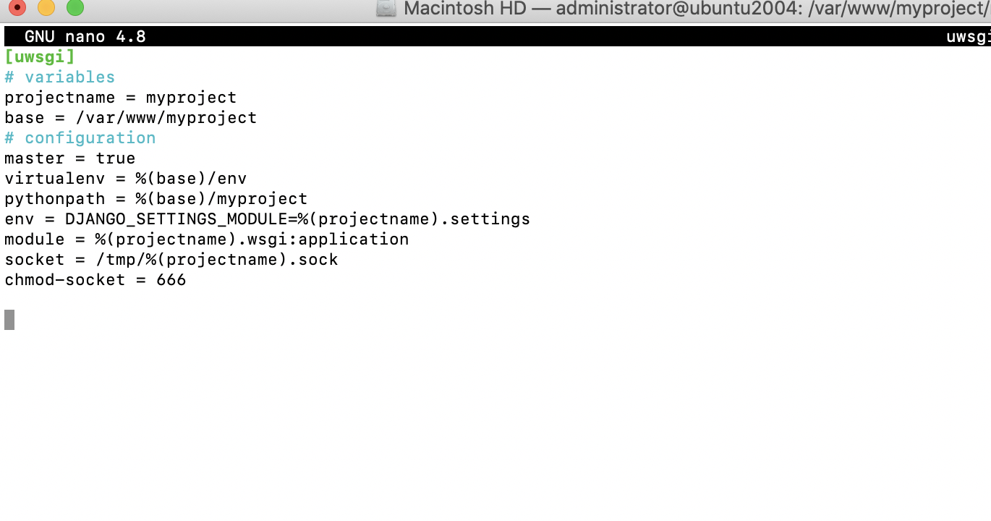Click the 'virtualenv = %(base)/env' line
This screenshot has width=991, height=521.
coord(126,178)
